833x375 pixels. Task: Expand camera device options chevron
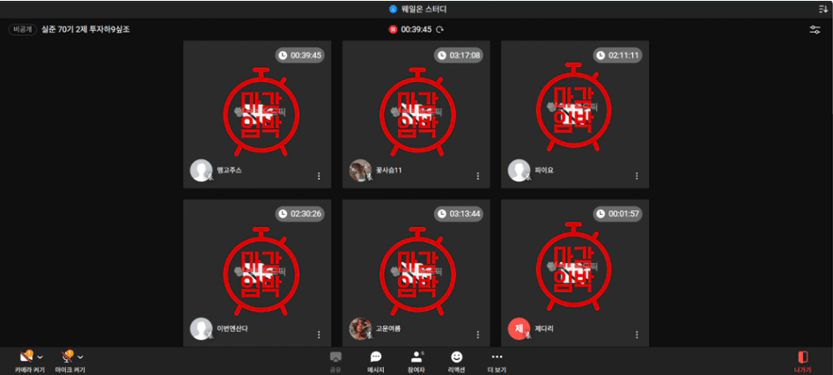(x=41, y=357)
